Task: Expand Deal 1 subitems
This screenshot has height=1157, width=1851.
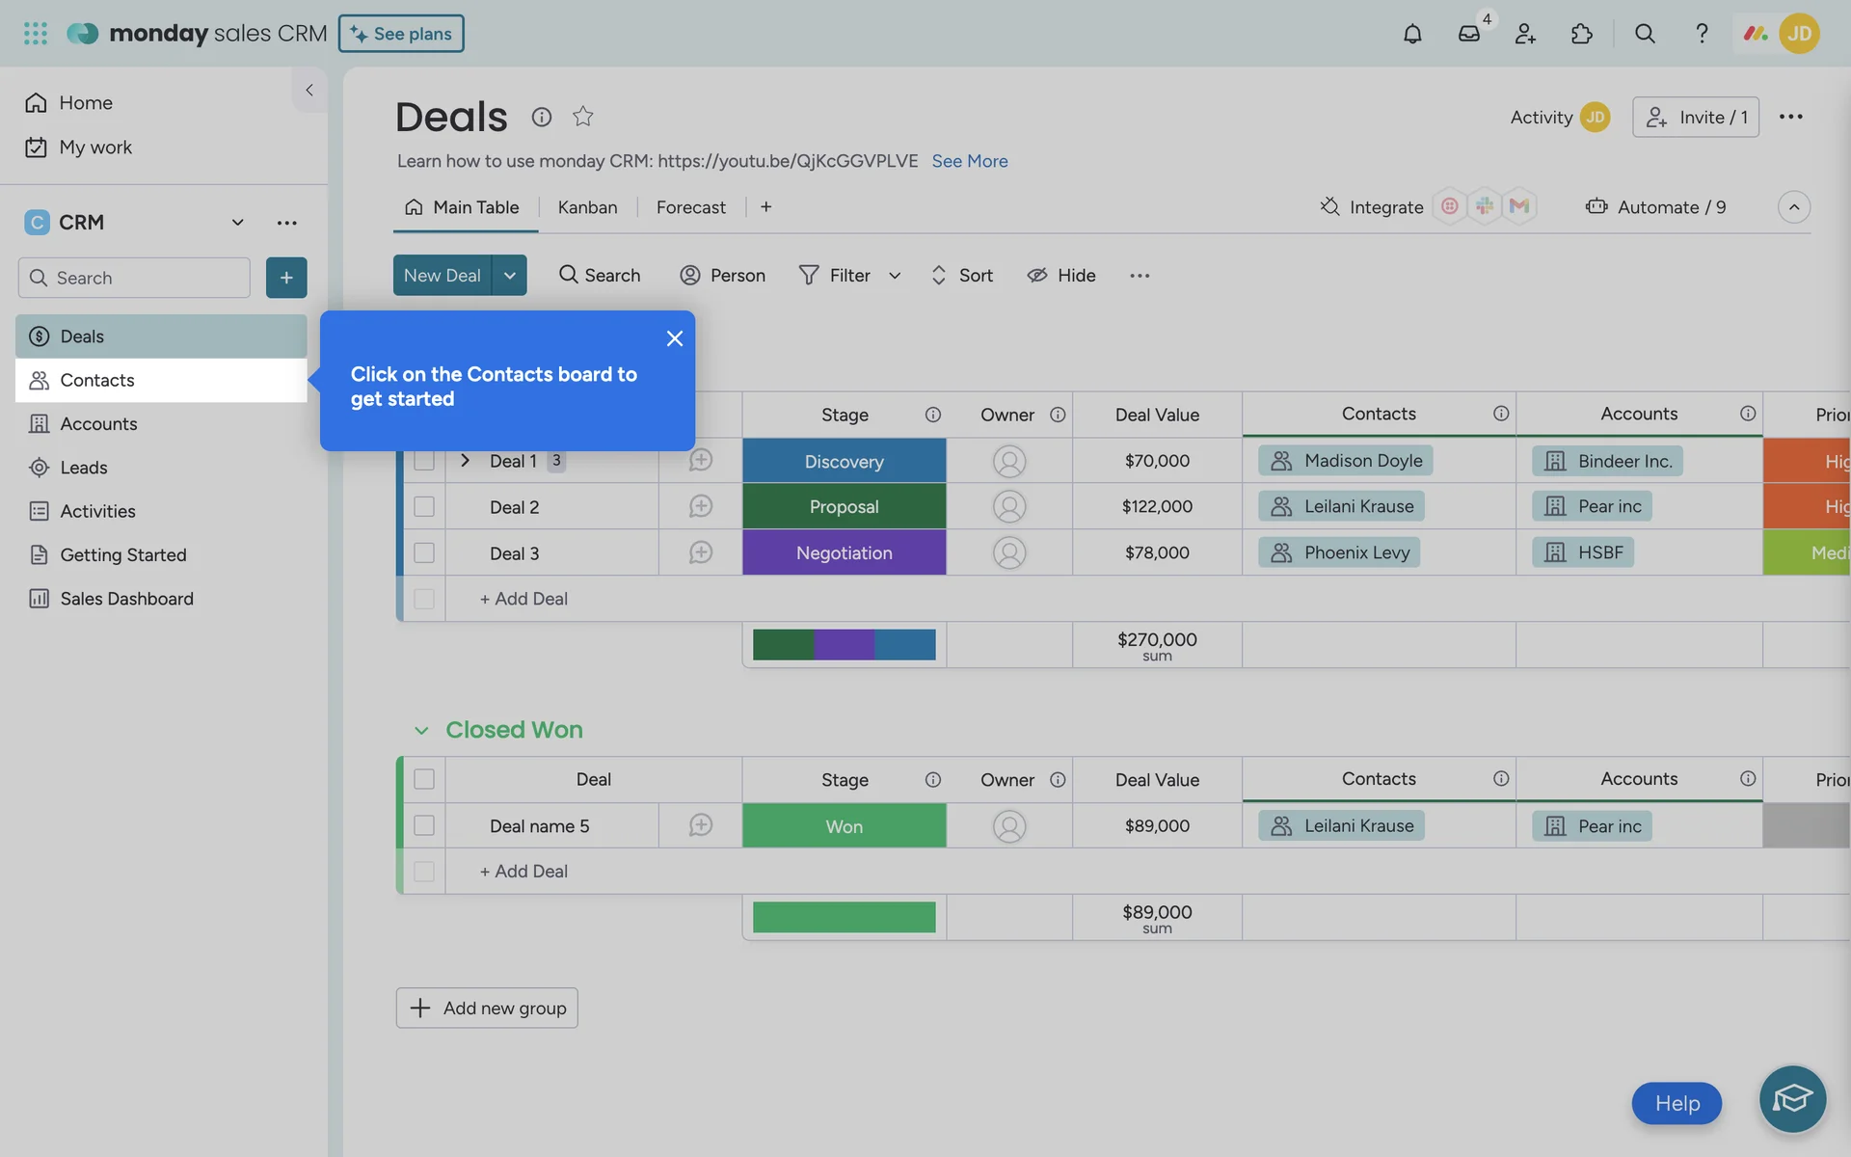Action: pos(465,461)
